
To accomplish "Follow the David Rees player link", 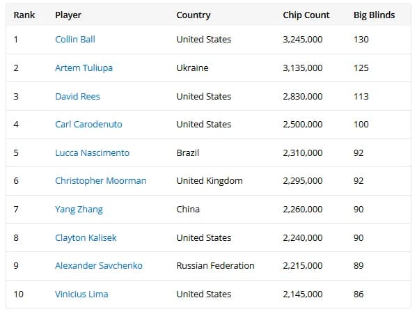I will pyautogui.click(x=77, y=96).
